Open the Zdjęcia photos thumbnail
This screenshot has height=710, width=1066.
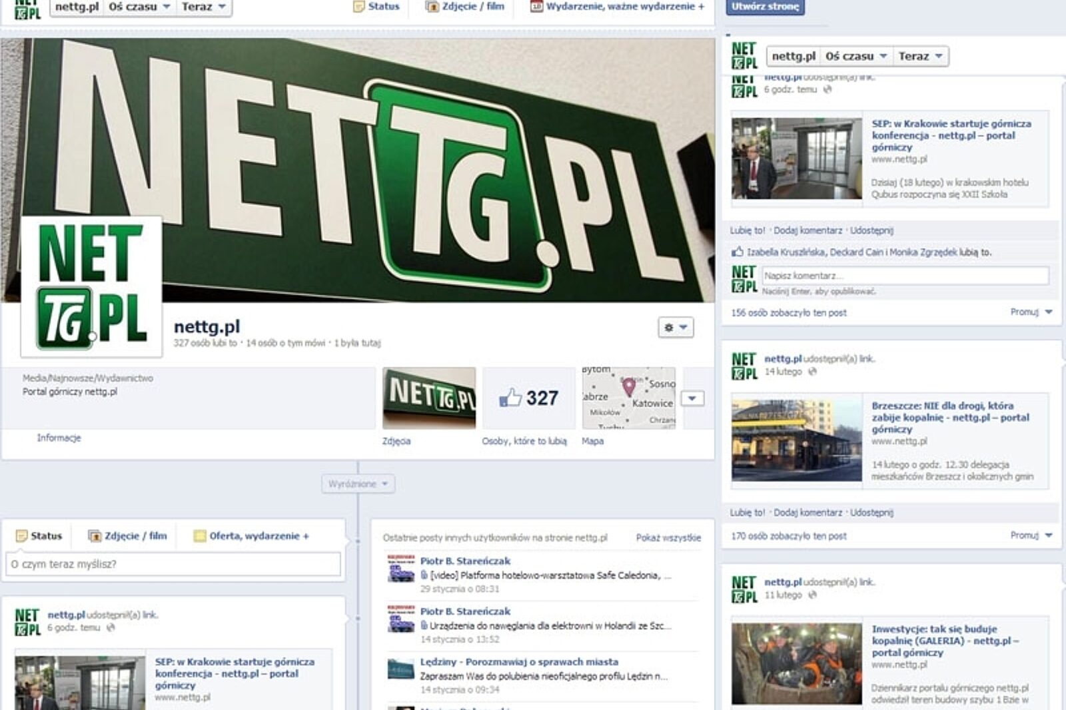coord(429,398)
